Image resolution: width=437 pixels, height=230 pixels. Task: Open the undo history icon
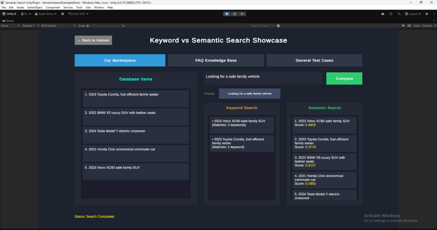point(391,14)
